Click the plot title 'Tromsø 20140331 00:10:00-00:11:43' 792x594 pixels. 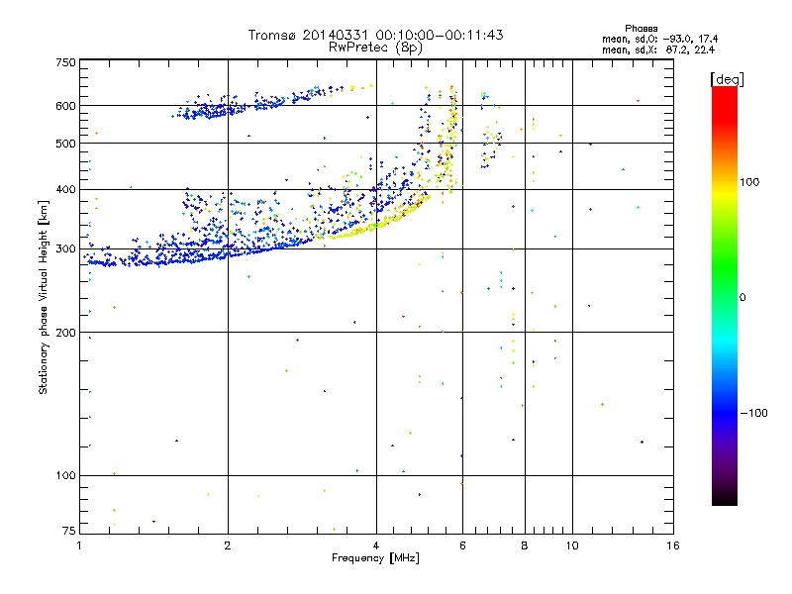375,35
